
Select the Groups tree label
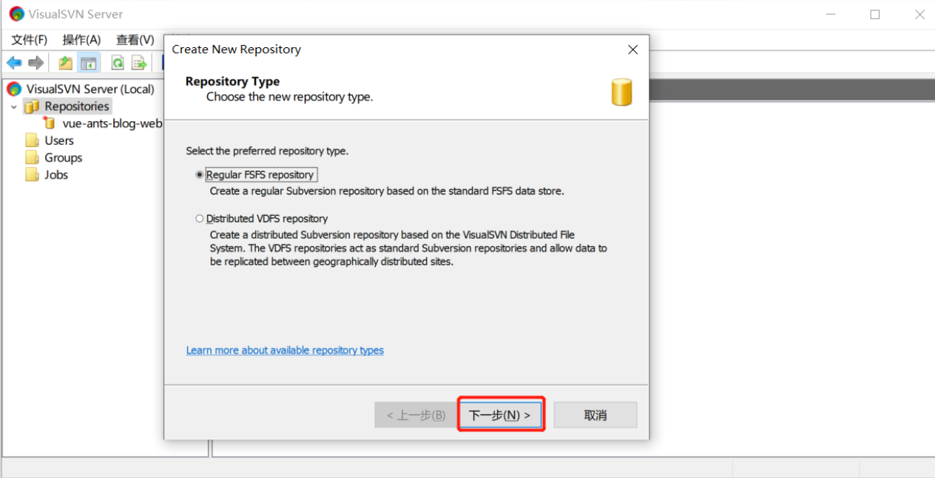pos(64,157)
